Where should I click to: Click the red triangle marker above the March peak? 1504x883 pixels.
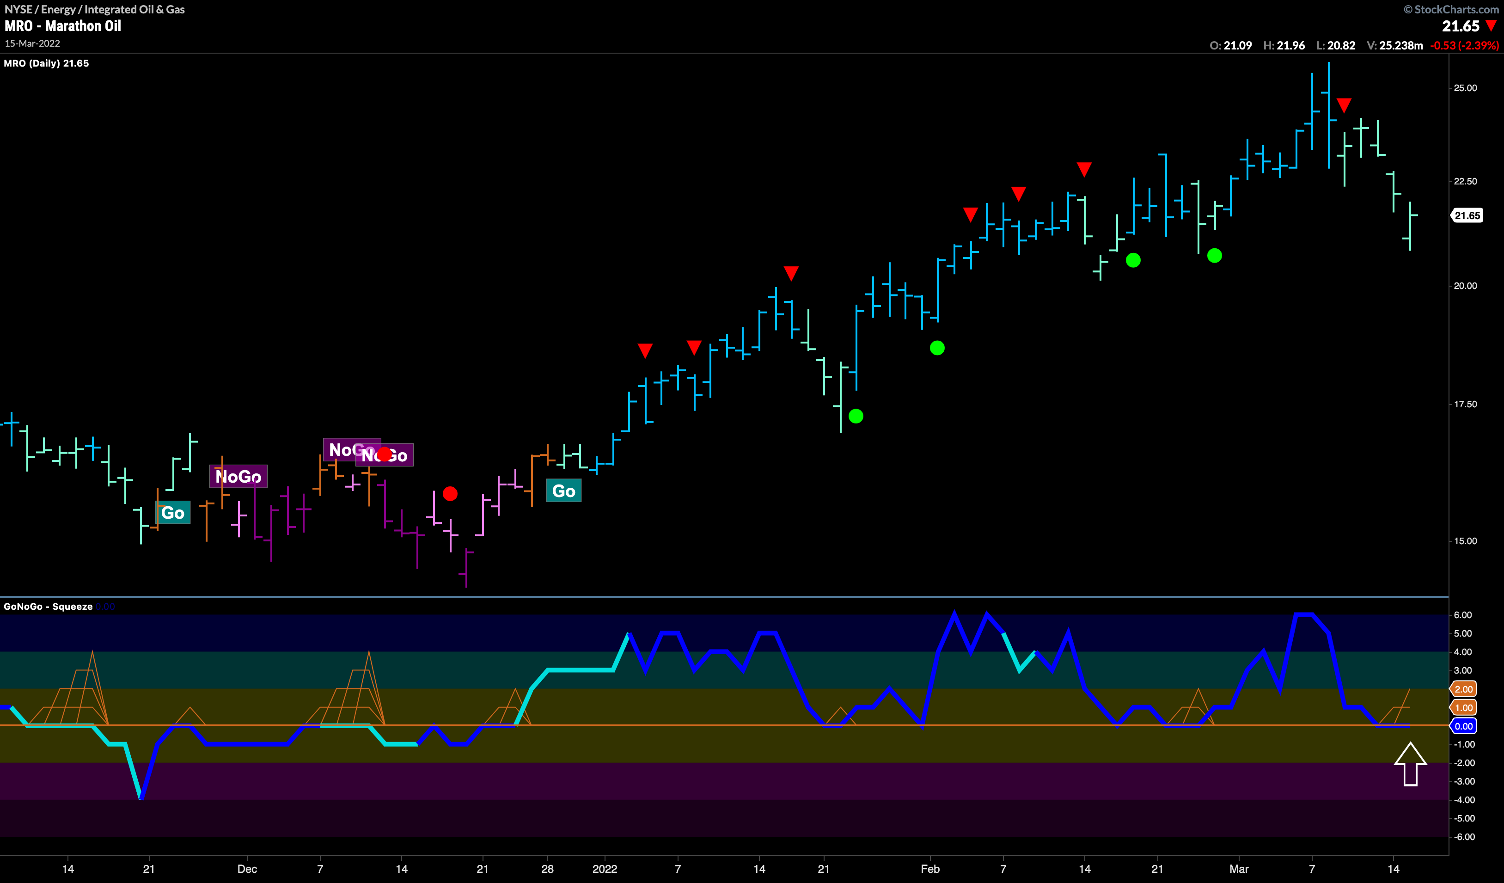click(x=1344, y=106)
